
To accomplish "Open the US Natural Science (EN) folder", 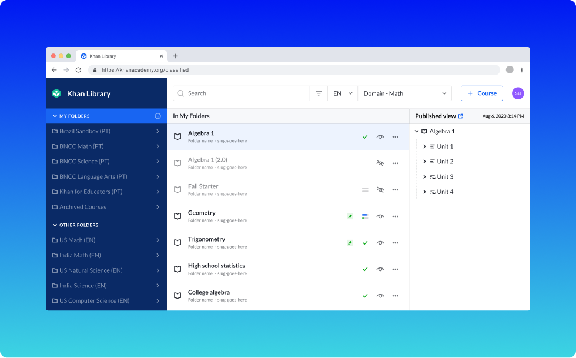I will [x=106, y=270].
